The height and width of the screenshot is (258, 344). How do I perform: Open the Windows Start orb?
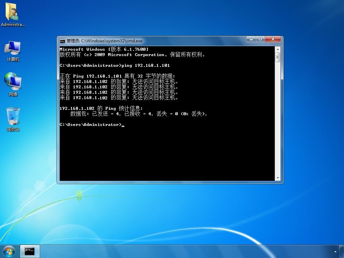(9, 251)
